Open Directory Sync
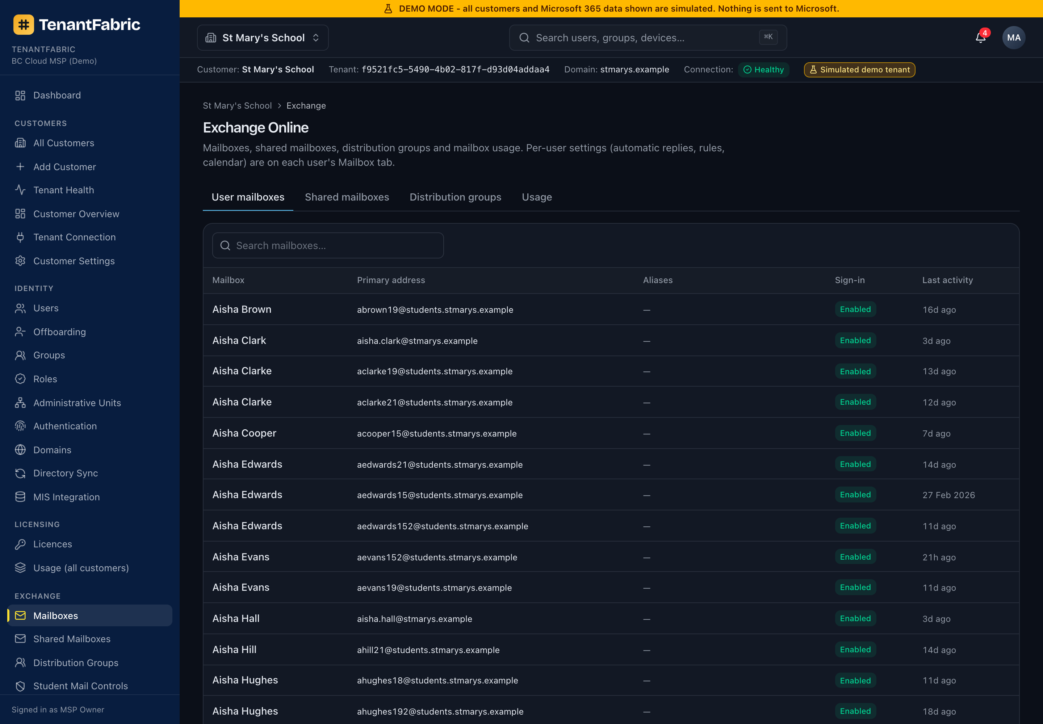This screenshot has width=1043, height=724. click(x=90, y=473)
